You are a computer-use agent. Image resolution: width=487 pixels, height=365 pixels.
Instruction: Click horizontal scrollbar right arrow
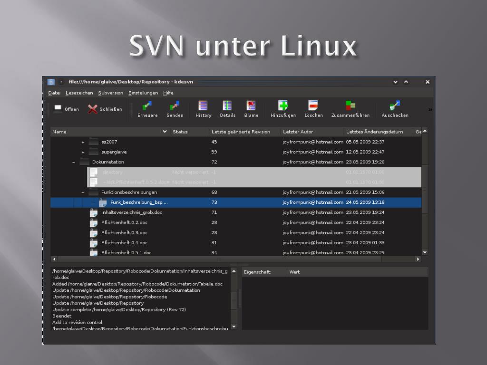[x=418, y=259]
